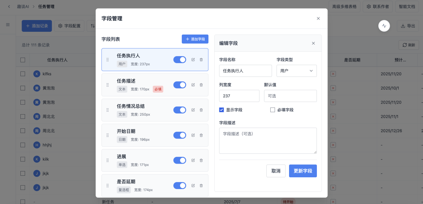Click the 列宽度 input with 237
The width and height of the screenshot is (423, 204).
tap(239, 96)
